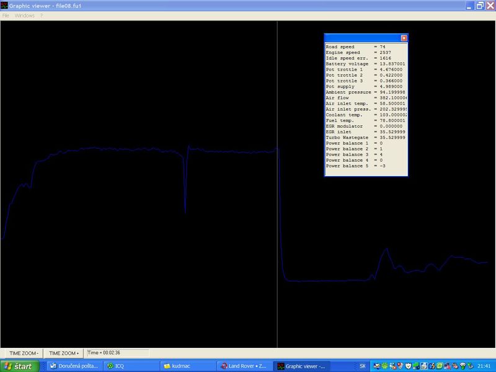
Task: Click the system clock showing 21:41
Action: [484, 366]
